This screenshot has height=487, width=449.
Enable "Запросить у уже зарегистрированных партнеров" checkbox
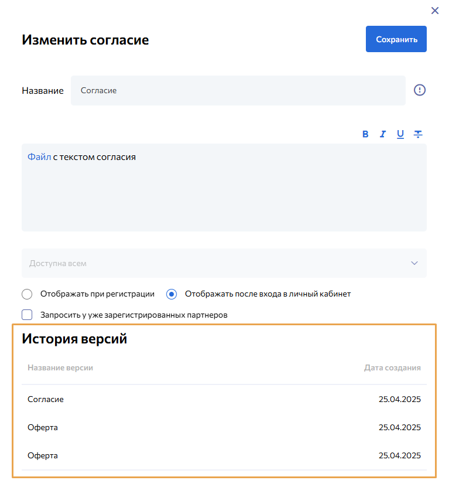point(27,315)
